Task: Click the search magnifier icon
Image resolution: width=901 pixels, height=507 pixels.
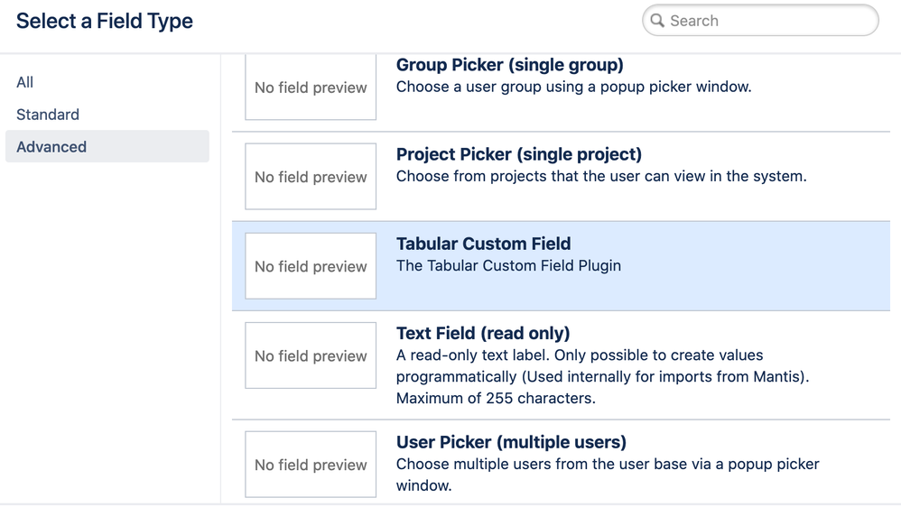Action: (x=657, y=21)
